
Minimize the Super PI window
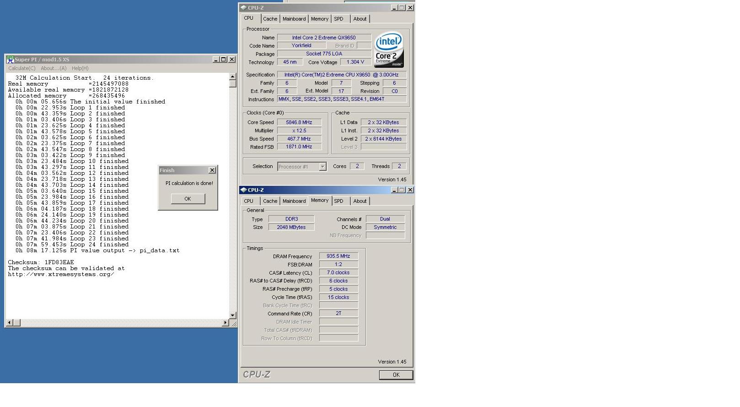[x=216, y=60]
